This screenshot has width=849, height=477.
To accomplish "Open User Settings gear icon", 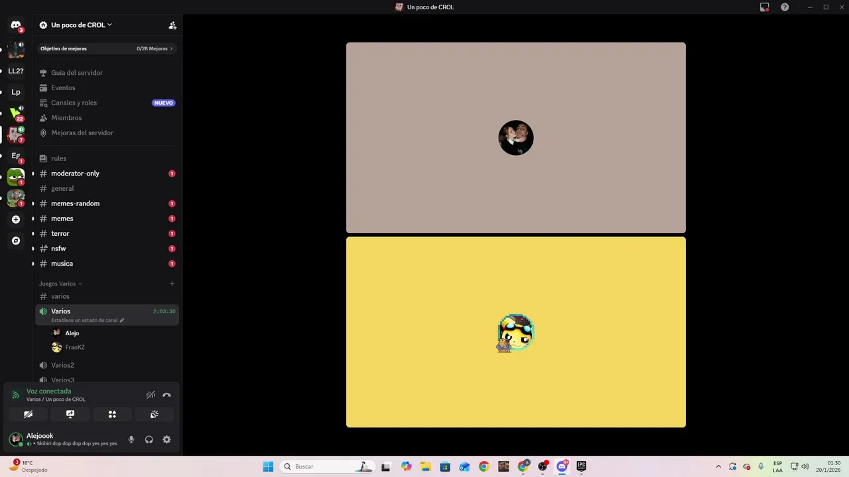I will tap(166, 439).
